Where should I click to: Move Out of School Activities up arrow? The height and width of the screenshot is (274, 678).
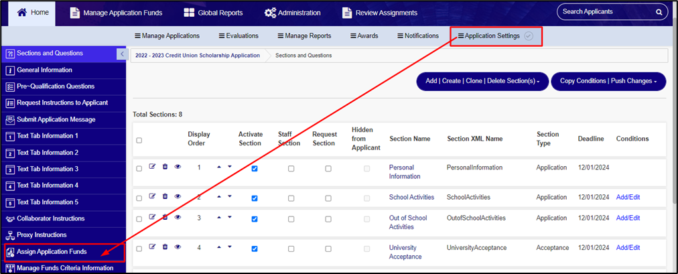pos(219,217)
